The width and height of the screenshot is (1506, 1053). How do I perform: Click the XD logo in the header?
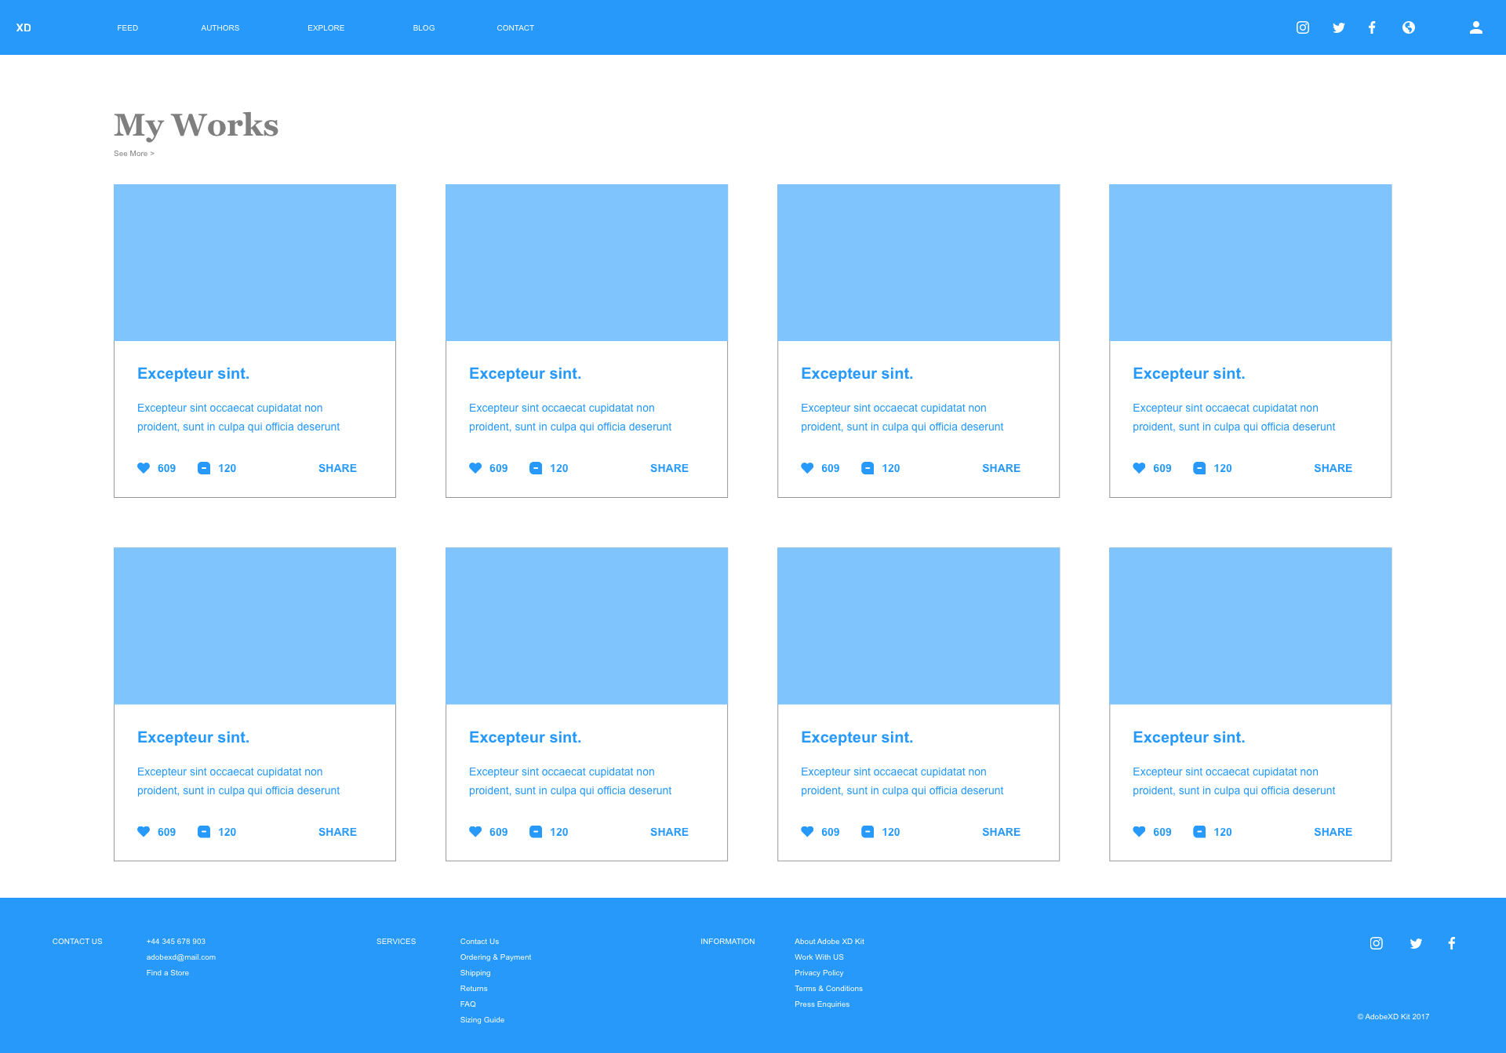coord(24,27)
